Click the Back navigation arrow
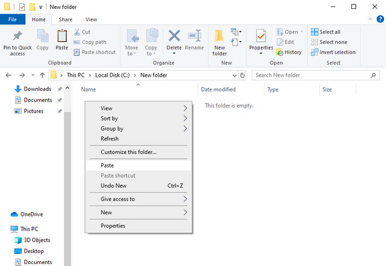The image size is (386, 266). (x=8, y=75)
